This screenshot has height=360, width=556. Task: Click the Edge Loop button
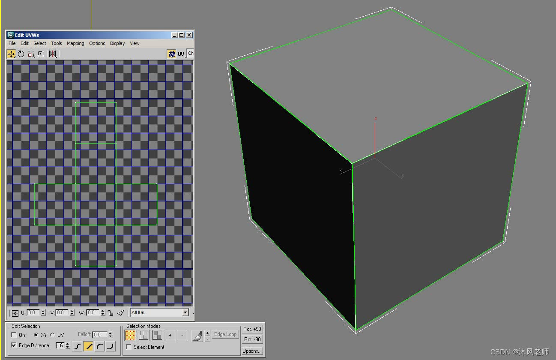[x=225, y=334]
